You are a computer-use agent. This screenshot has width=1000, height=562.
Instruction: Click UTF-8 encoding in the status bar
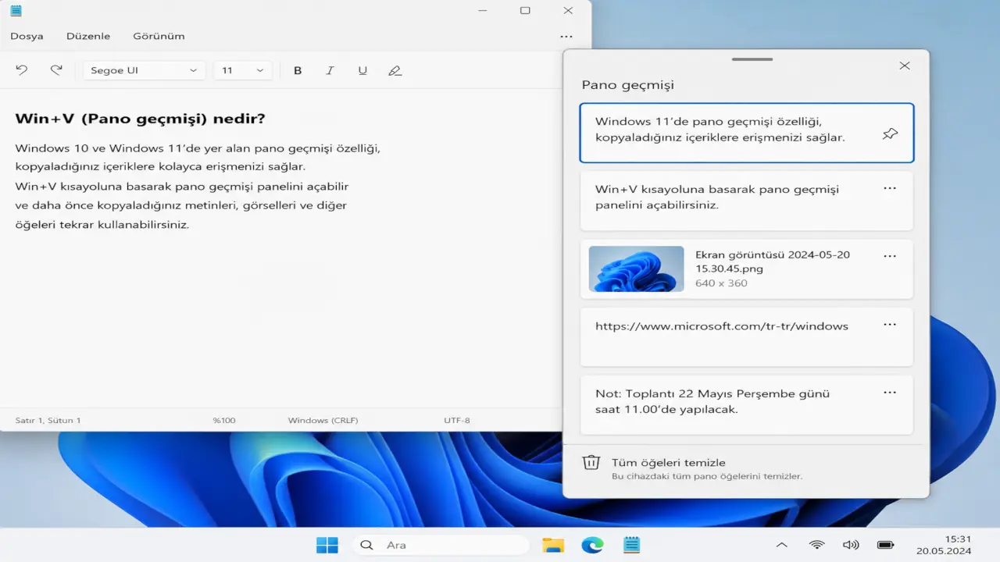click(457, 420)
